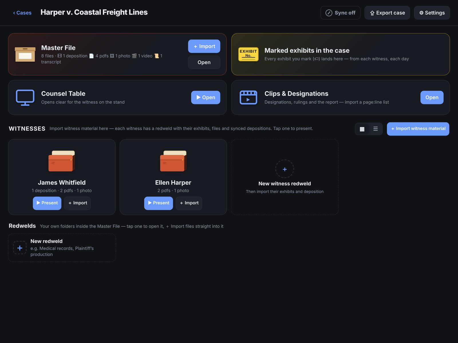This screenshot has height=343, width=458.
Task: Click Export case button
Action: click(x=387, y=13)
